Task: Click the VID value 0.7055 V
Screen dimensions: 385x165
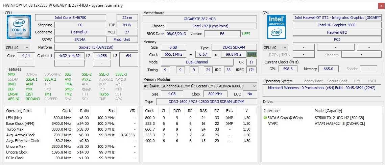Action: coord(128,135)
